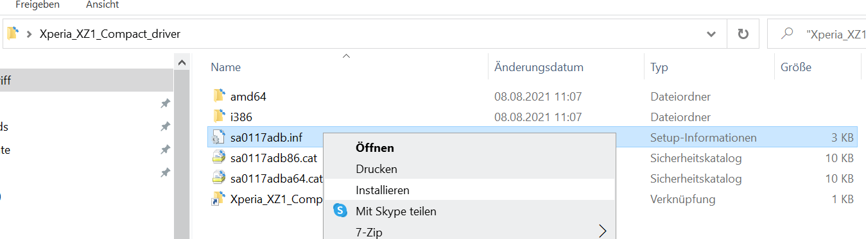This screenshot has height=239, width=866.
Task: Select the sa0117adb86.cat catalog file icon
Action: tap(219, 158)
